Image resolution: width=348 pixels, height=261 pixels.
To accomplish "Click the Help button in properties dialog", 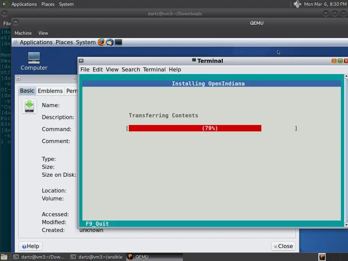I will (x=31, y=246).
